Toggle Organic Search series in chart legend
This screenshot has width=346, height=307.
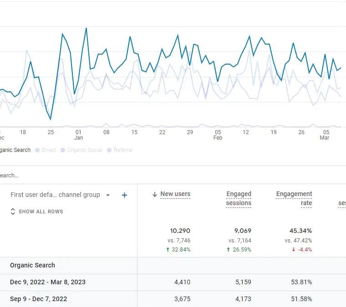[x=15, y=150]
